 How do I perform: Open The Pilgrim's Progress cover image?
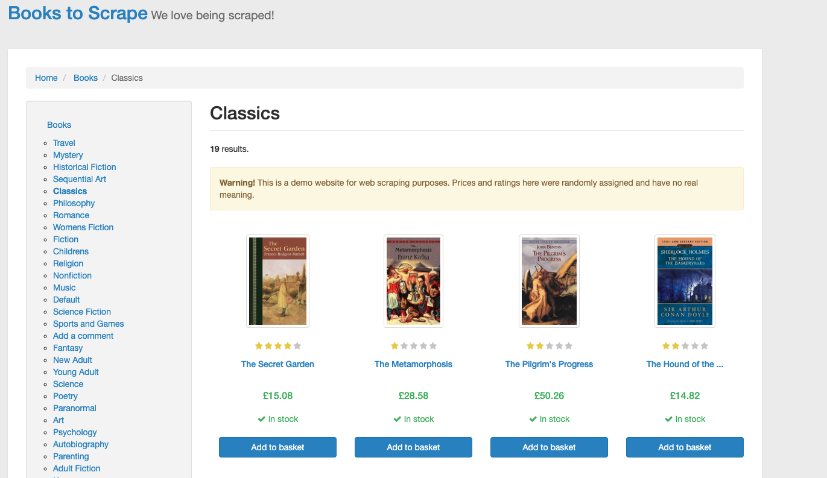pyautogui.click(x=549, y=281)
